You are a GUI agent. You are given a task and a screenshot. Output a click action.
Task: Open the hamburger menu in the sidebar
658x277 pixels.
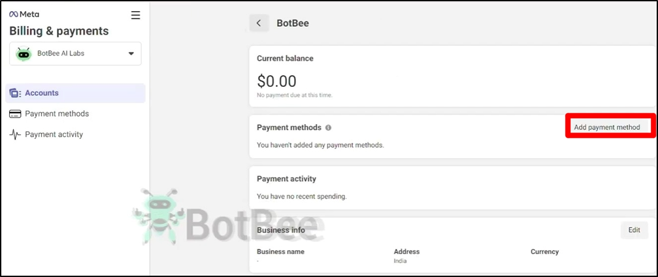pos(135,15)
